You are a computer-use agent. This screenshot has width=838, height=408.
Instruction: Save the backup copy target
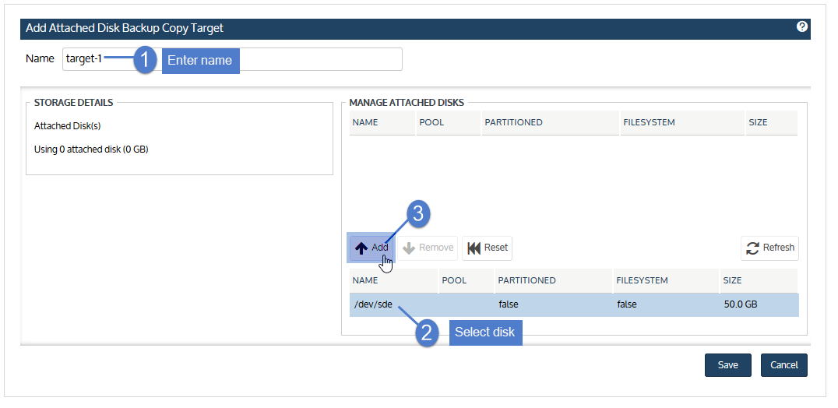[728, 365]
